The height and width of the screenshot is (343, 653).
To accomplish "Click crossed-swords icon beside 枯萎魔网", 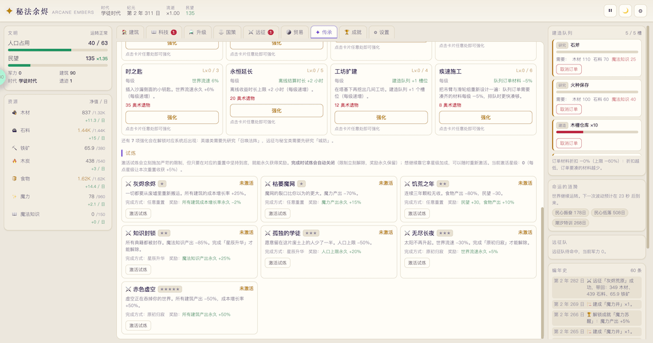I will 268,184.
